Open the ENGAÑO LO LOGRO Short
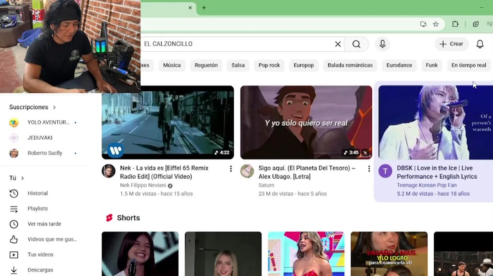 [389, 254]
